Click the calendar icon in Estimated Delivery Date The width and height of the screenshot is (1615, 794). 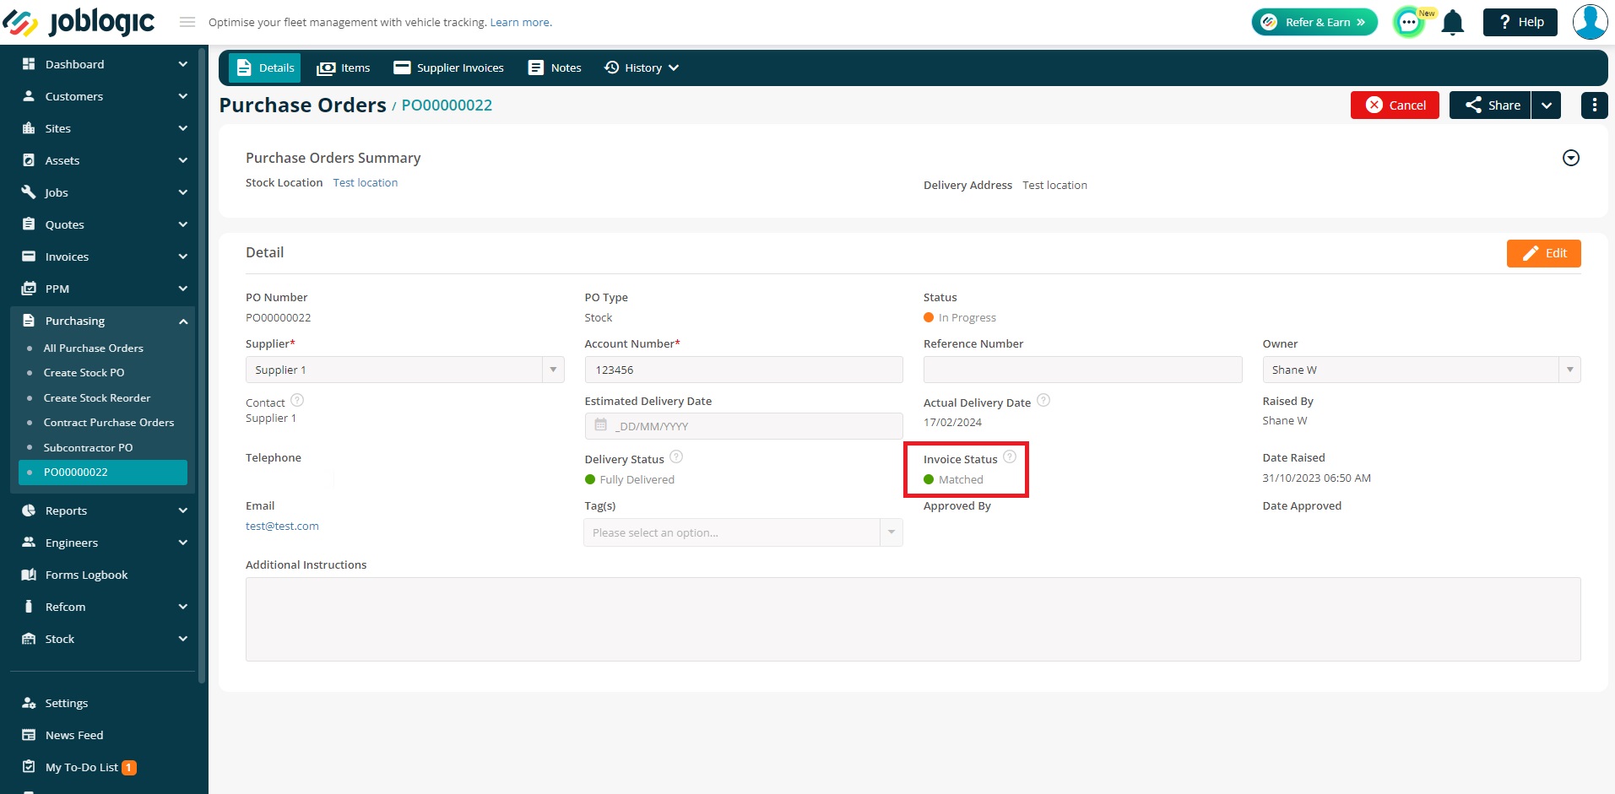(600, 424)
